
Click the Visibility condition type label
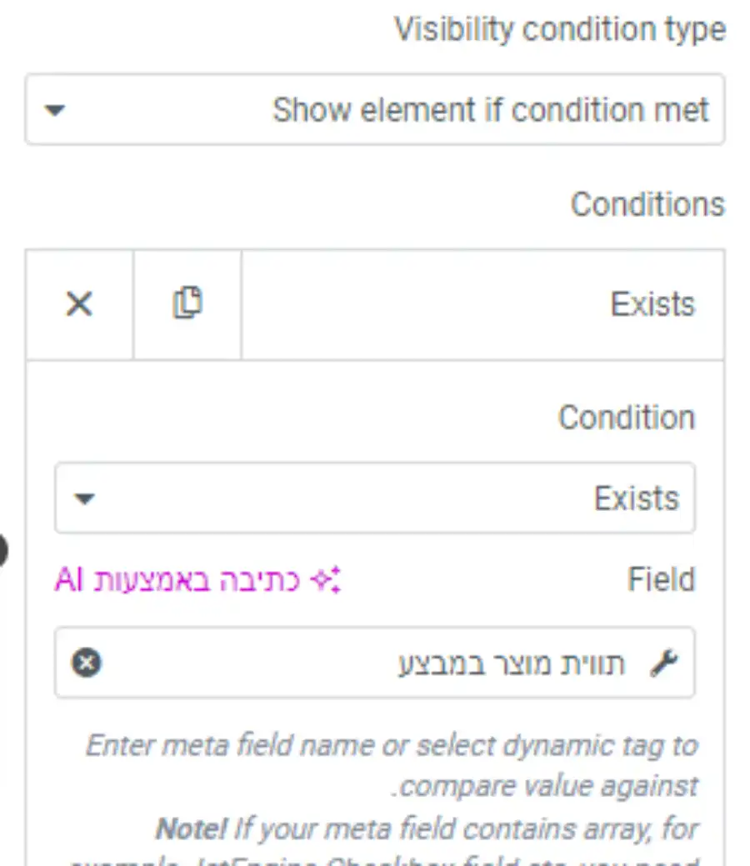559,30
